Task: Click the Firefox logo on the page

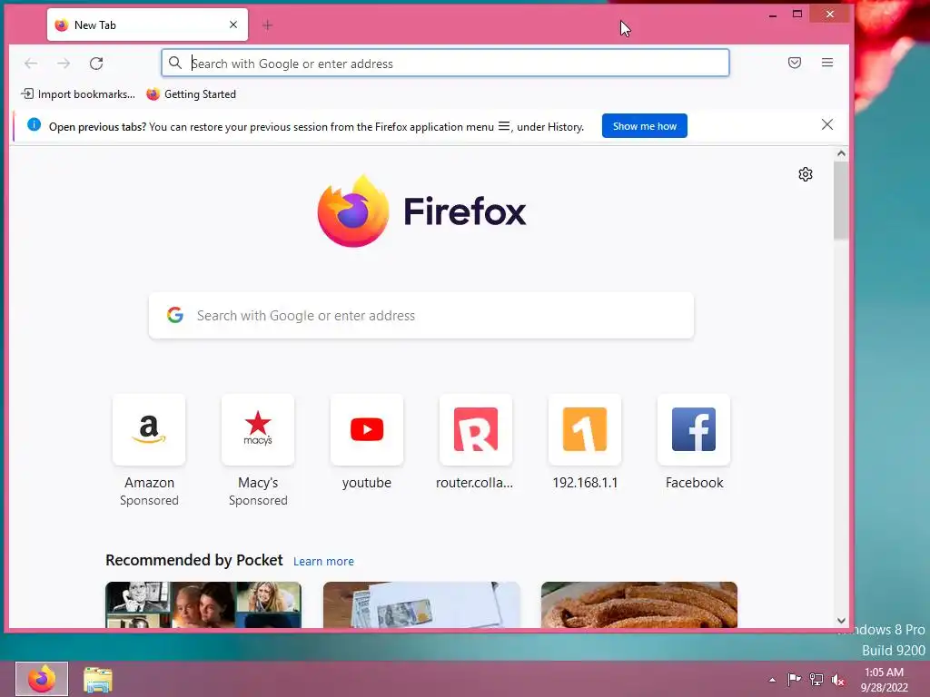Action: click(x=421, y=211)
